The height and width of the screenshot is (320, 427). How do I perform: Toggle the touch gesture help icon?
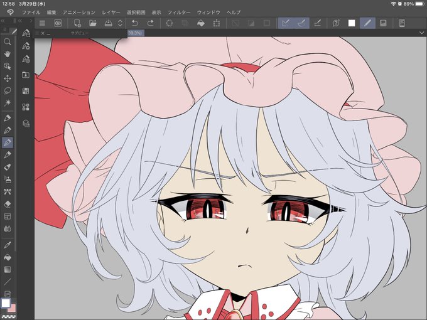pos(336,23)
